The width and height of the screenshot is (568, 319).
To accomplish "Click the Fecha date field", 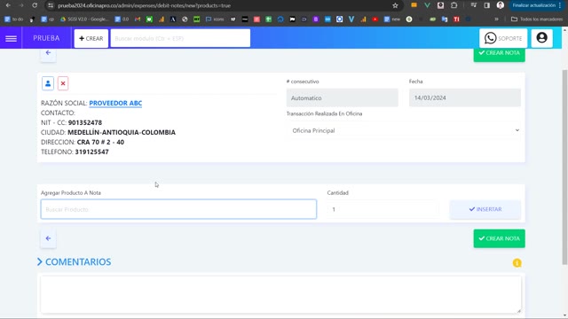I will coord(465,98).
